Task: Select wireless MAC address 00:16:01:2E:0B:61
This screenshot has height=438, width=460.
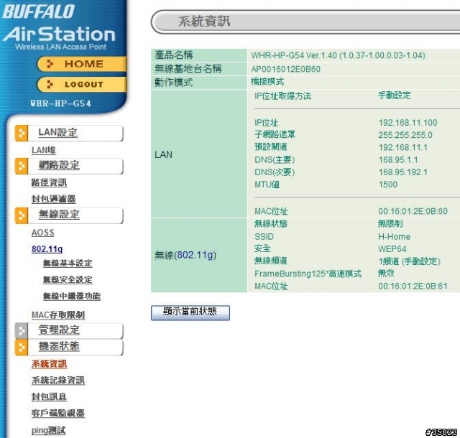Action: [x=413, y=286]
